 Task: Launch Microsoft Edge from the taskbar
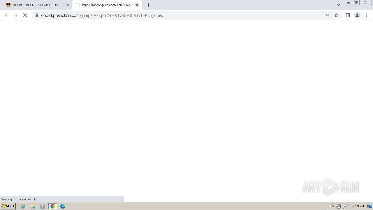[63, 206]
